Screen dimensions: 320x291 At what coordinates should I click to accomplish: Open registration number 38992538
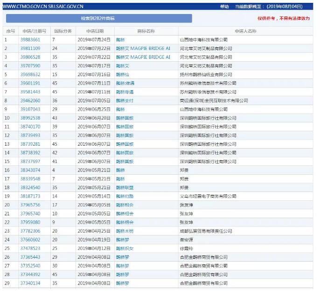tap(30, 118)
